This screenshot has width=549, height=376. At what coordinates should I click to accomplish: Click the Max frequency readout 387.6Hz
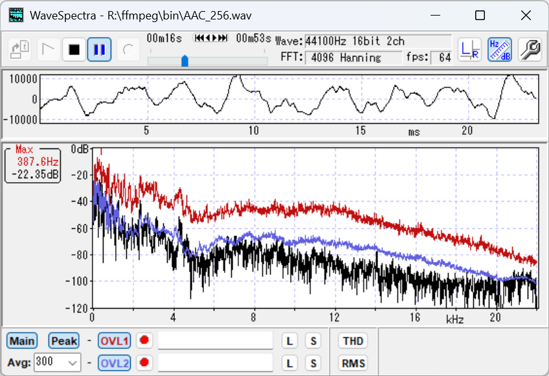click(x=38, y=161)
